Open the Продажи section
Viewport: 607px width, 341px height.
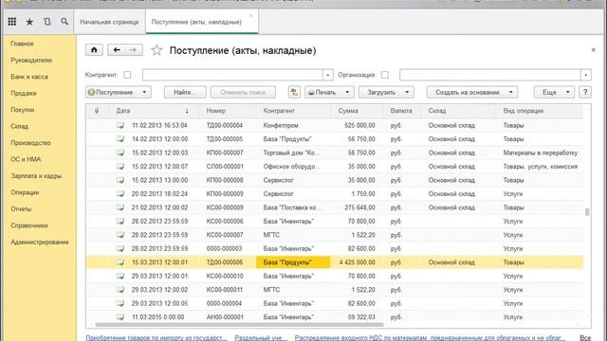tap(24, 93)
